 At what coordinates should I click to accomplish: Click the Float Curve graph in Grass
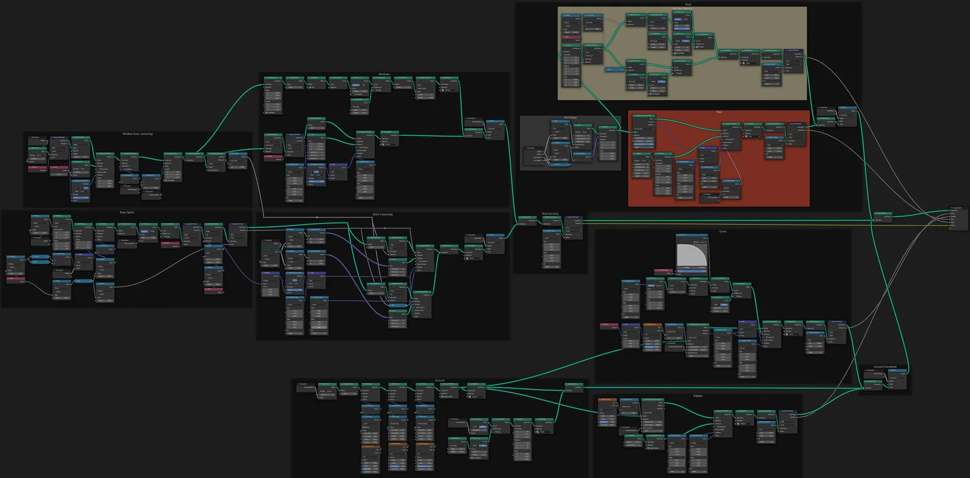click(x=692, y=254)
